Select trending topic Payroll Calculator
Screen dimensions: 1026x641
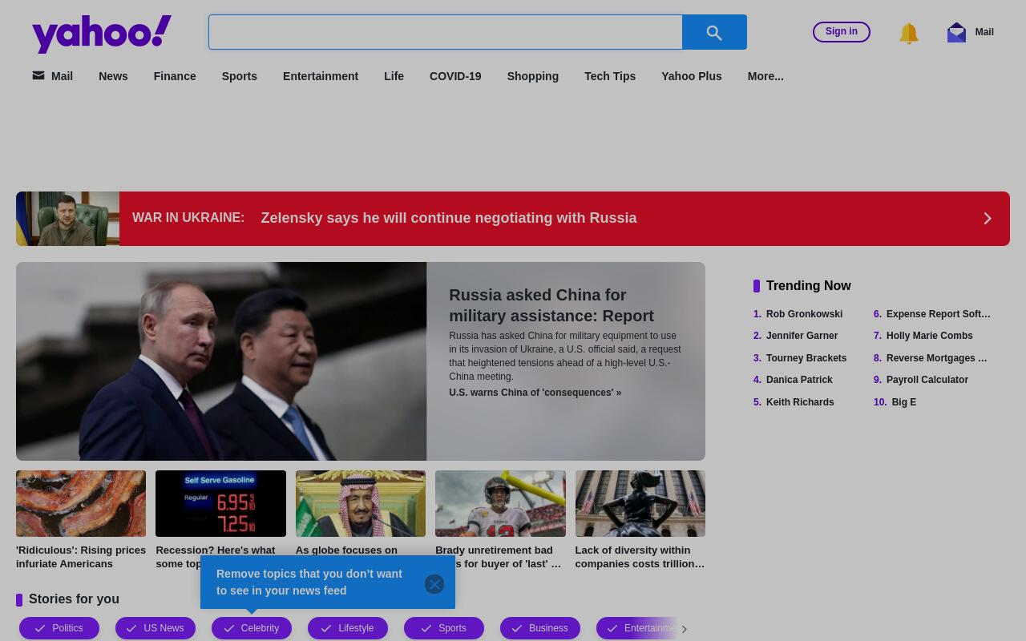927,380
